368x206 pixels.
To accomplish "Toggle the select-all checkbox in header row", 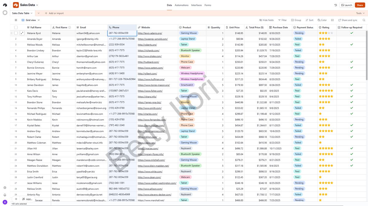I will click(16, 27).
